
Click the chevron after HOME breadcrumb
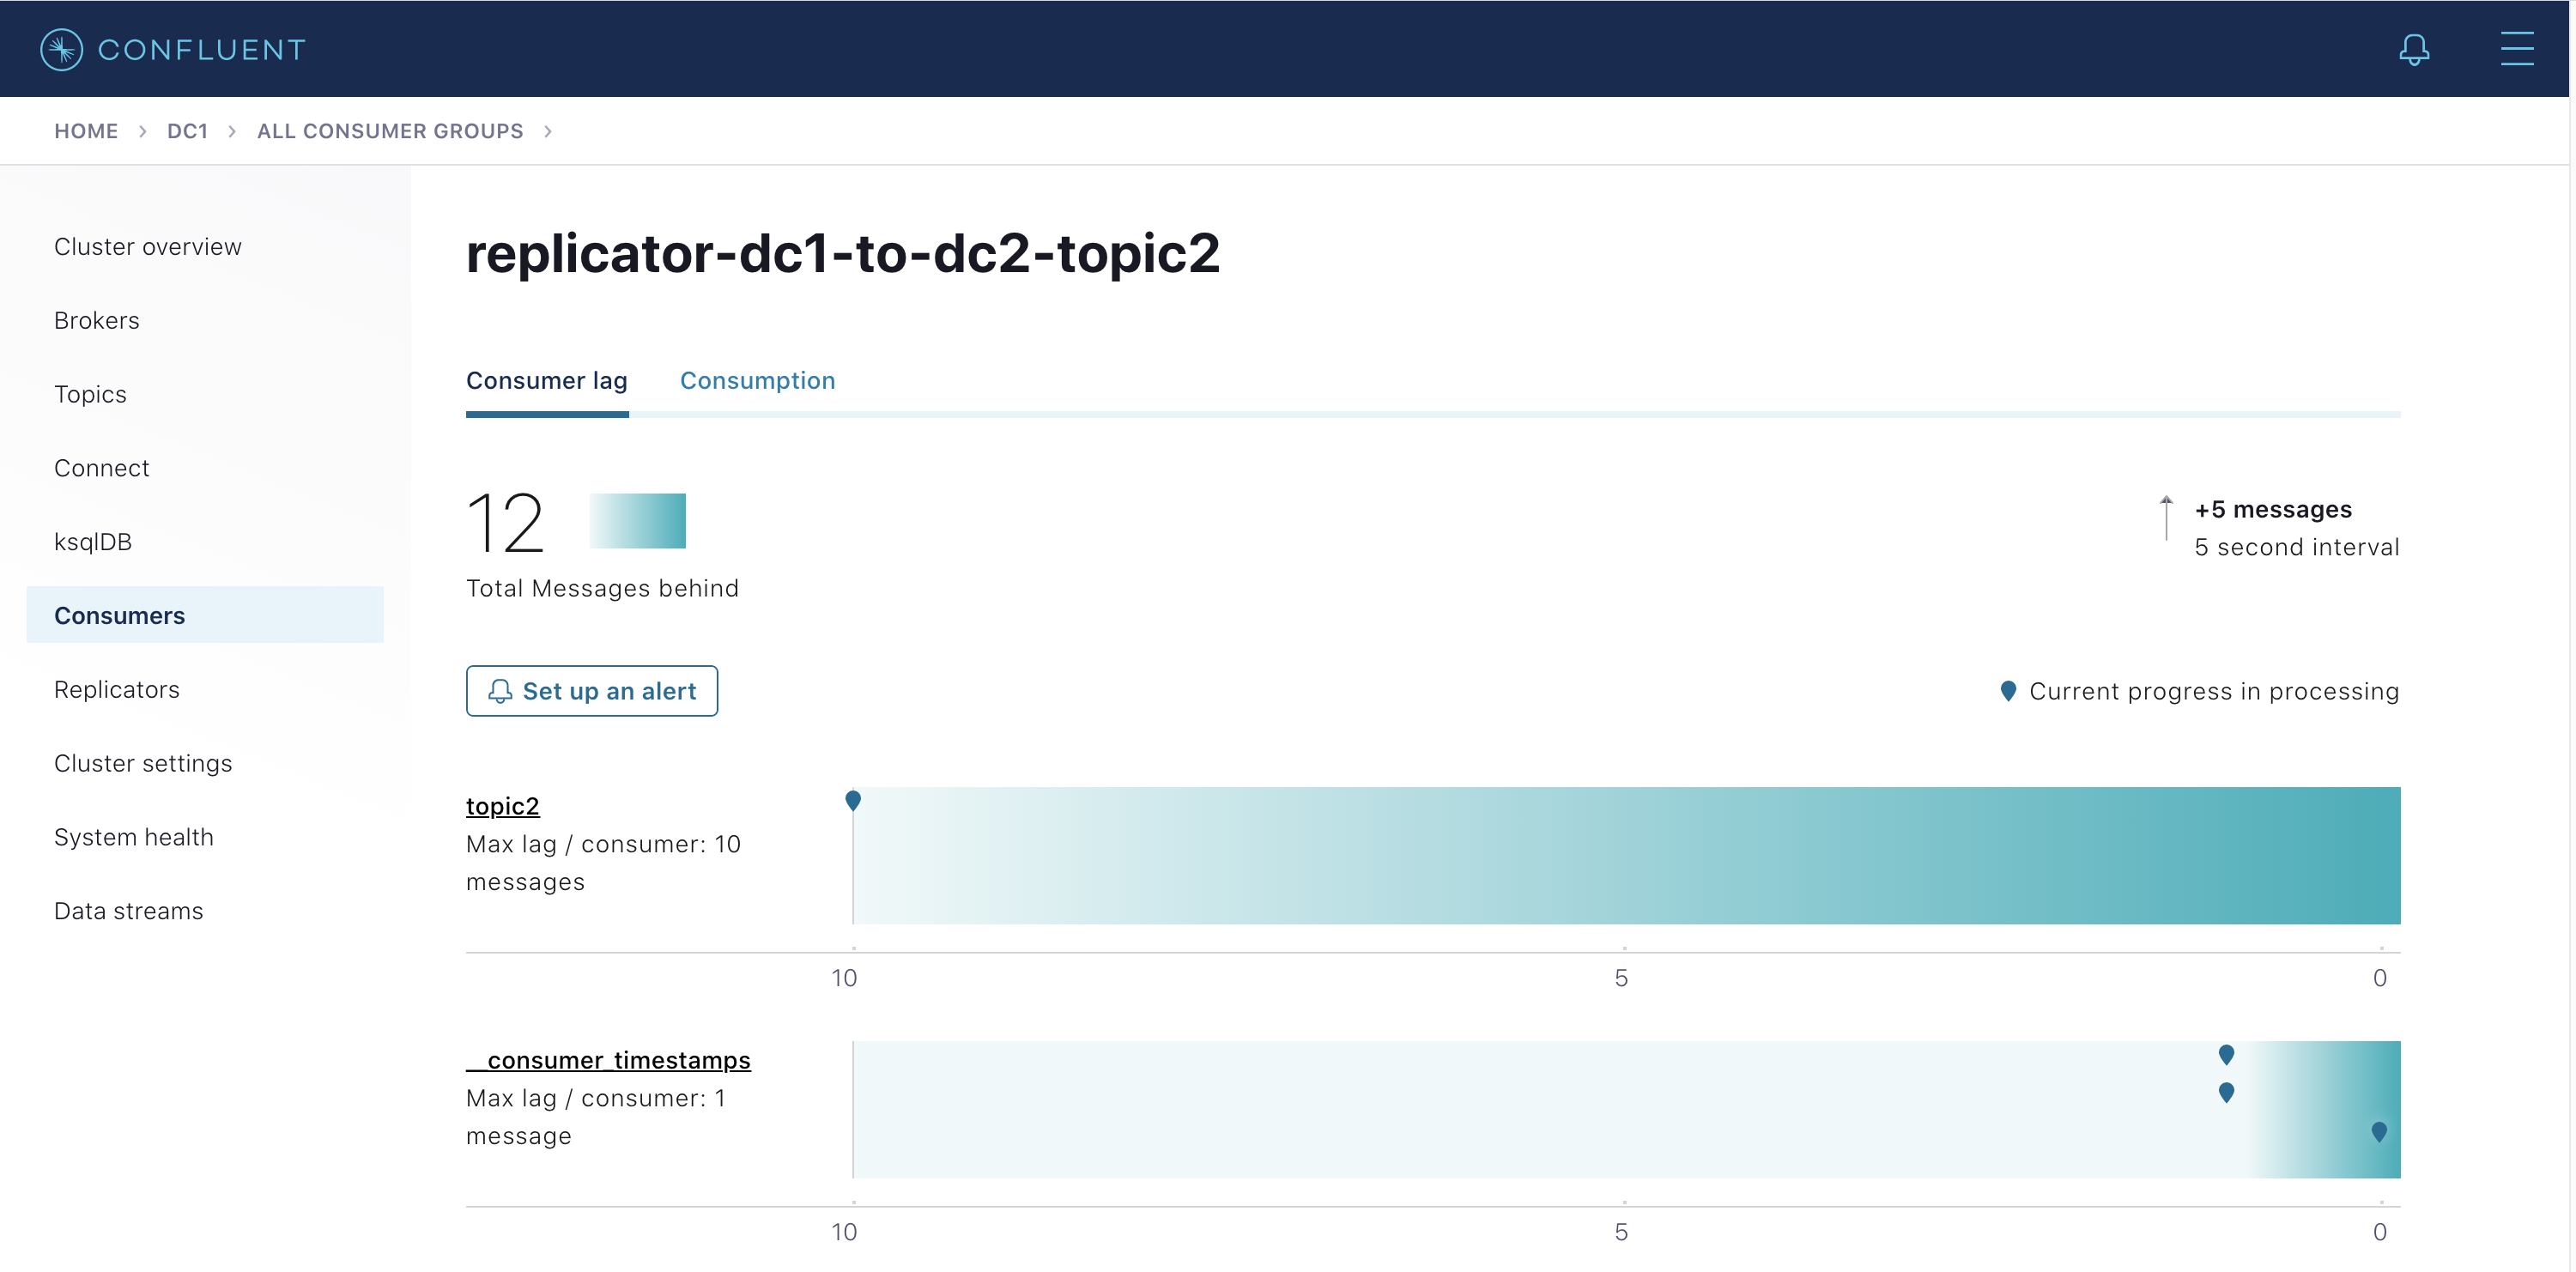143,131
